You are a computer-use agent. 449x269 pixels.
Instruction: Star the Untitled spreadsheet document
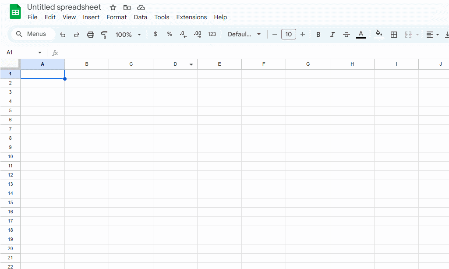[113, 7]
